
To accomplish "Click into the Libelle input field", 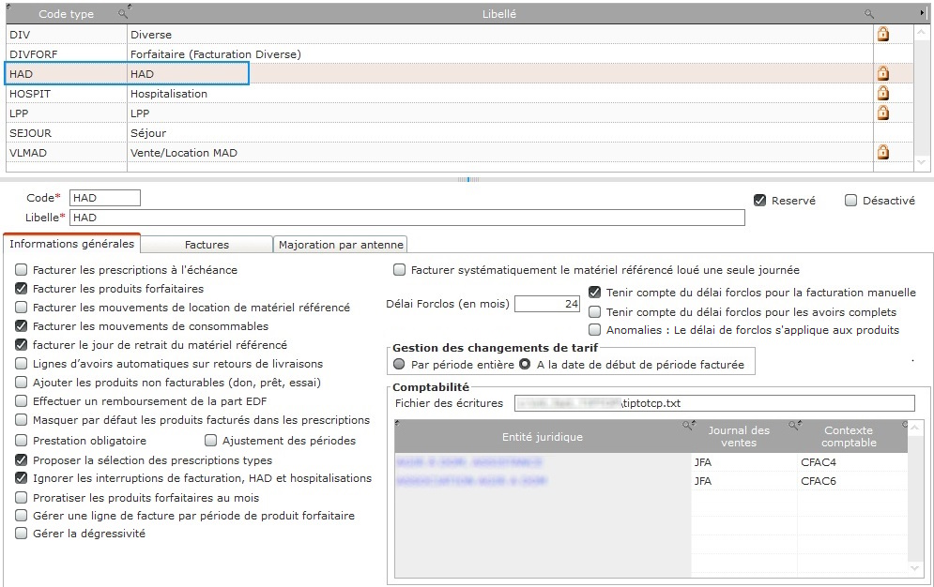I will coord(407,218).
